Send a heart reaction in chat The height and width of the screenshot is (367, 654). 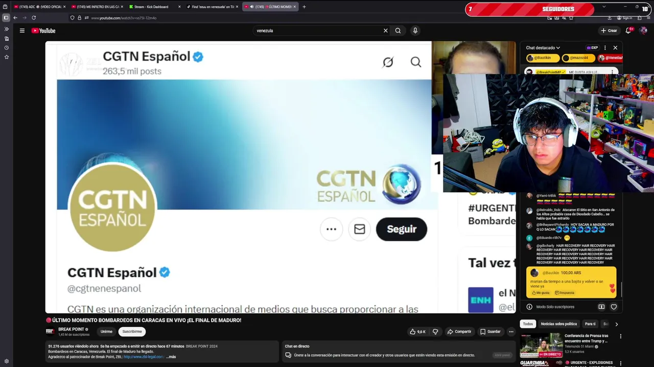[614, 307]
